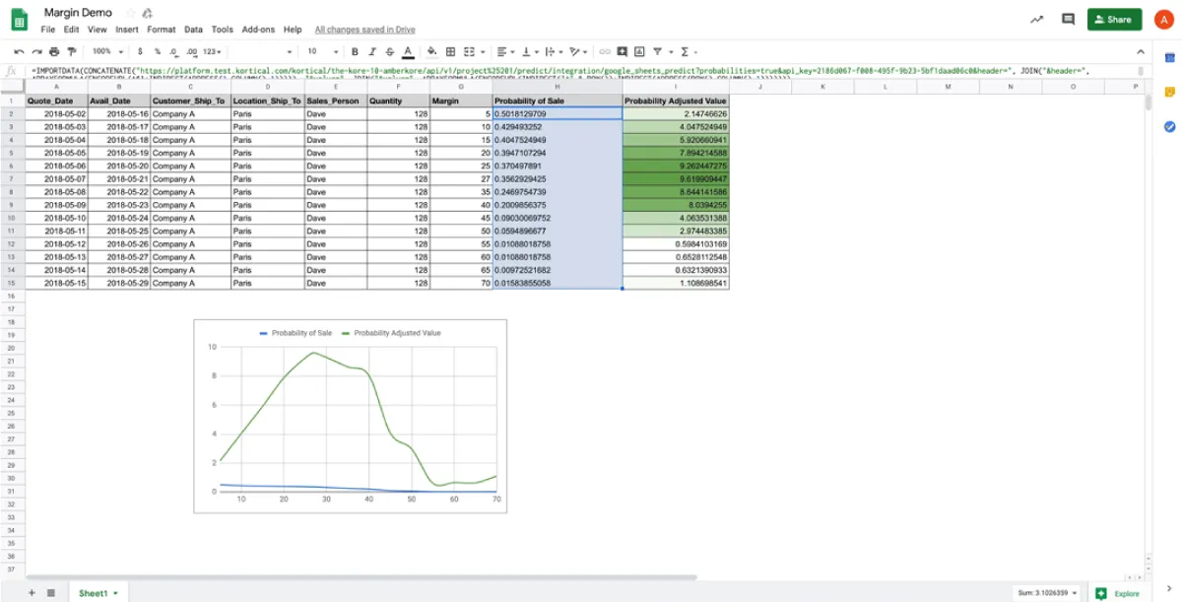
Task: Open vertical align dropdown
Action: point(529,51)
